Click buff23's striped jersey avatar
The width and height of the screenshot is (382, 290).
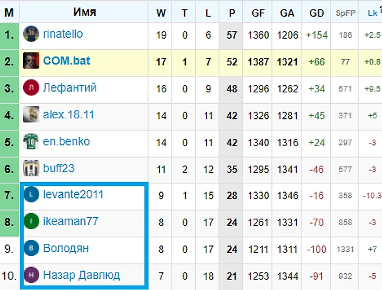(x=31, y=169)
